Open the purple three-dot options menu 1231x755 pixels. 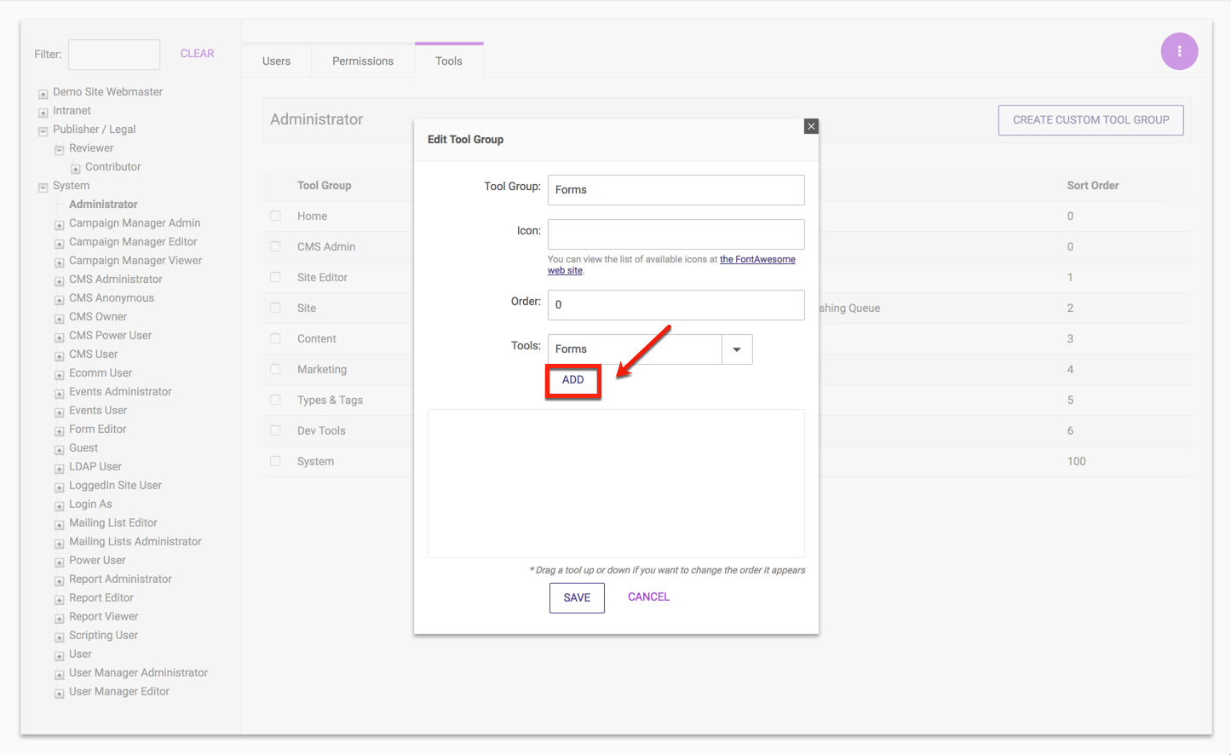(1179, 51)
